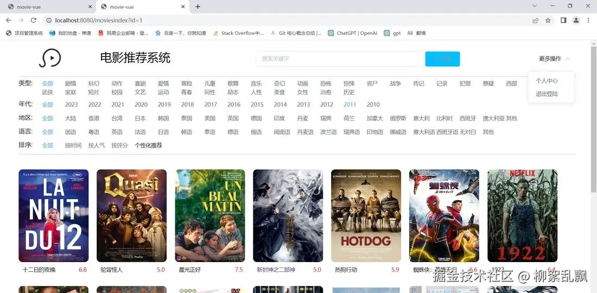Switch to first movie-vue tab
The image size is (597, 293).
coord(48,7)
